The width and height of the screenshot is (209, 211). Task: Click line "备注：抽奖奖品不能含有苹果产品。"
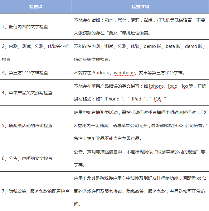coord(108,138)
